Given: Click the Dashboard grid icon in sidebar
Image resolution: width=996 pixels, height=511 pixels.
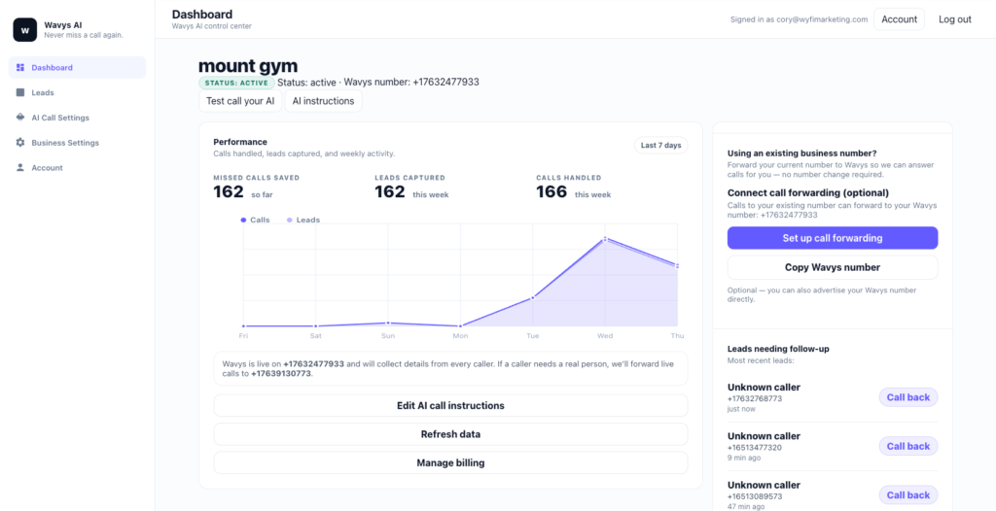Looking at the screenshot, I should (20, 68).
